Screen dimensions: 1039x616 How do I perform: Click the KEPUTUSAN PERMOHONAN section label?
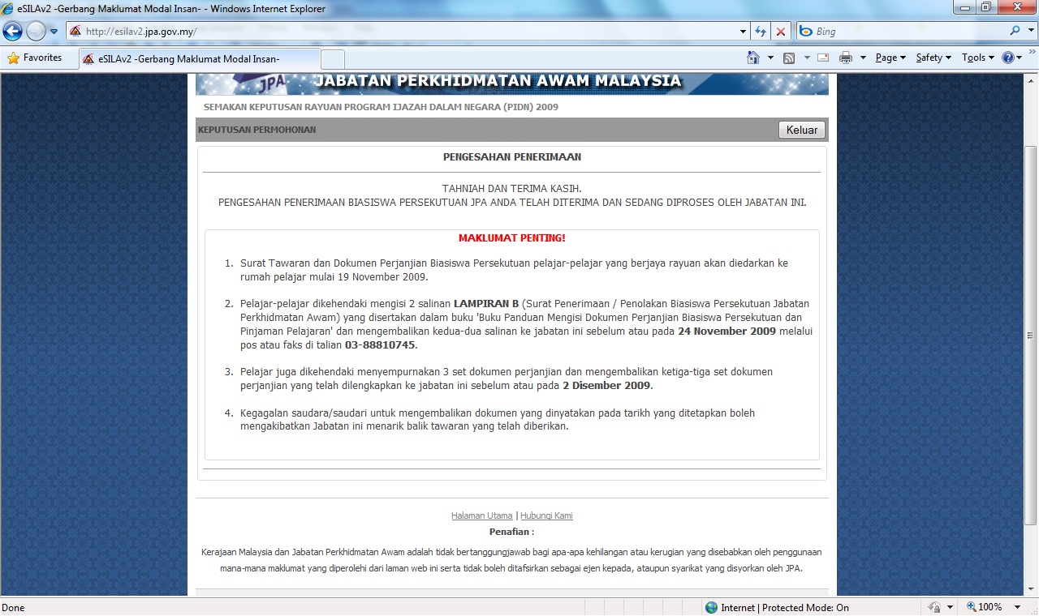click(x=257, y=130)
